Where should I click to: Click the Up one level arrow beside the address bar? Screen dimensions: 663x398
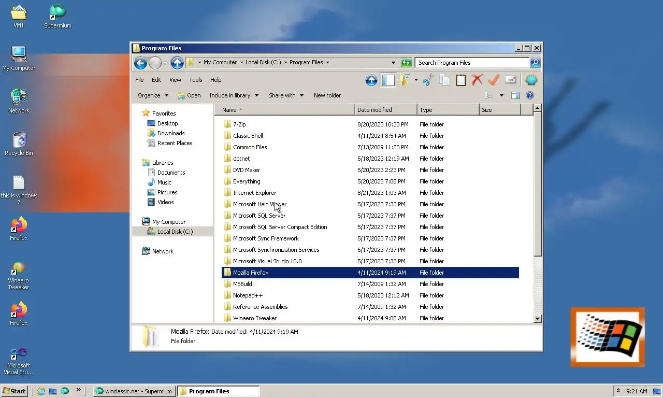(177, 63)
